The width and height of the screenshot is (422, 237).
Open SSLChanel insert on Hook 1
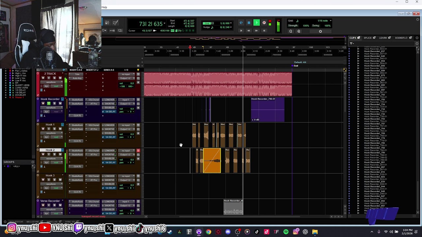[x=93, y=125]
